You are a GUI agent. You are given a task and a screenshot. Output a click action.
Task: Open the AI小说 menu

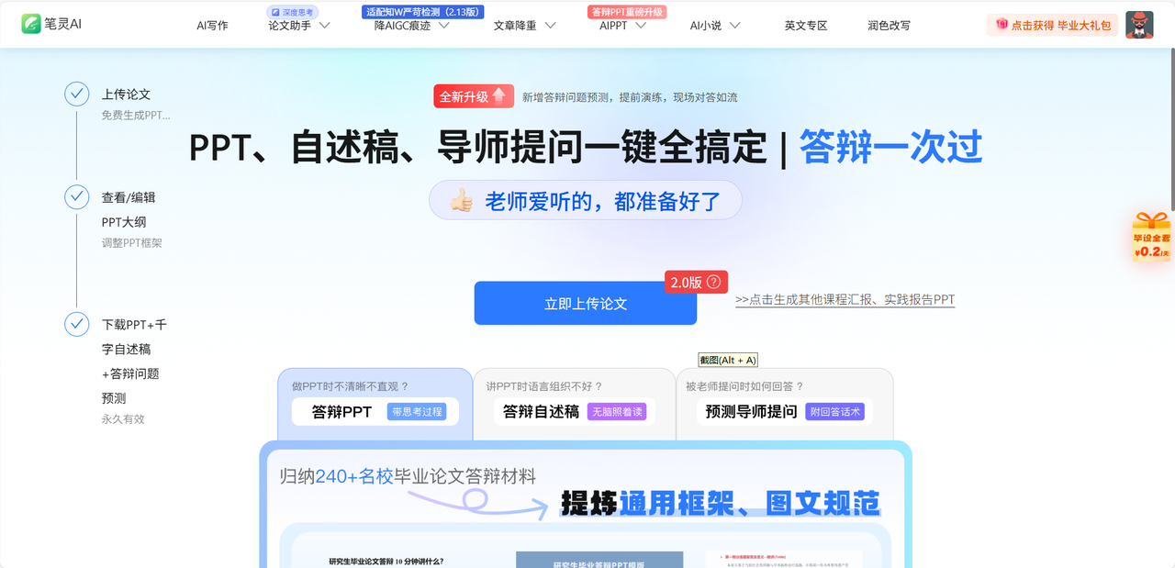click(x=705, y=26)
